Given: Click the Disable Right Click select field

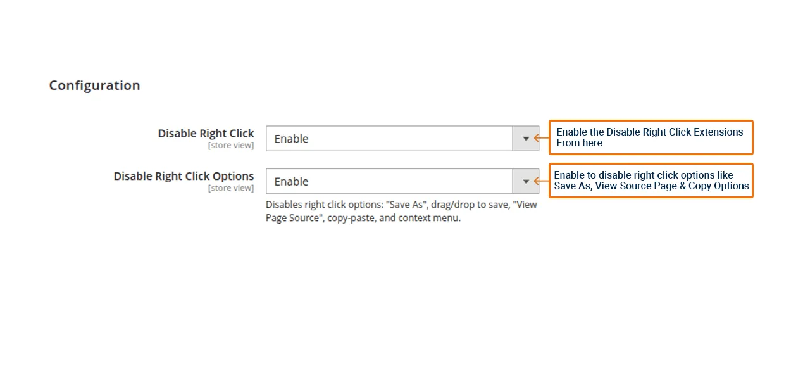Looking at the screenshot, I should tap(389, 139).
